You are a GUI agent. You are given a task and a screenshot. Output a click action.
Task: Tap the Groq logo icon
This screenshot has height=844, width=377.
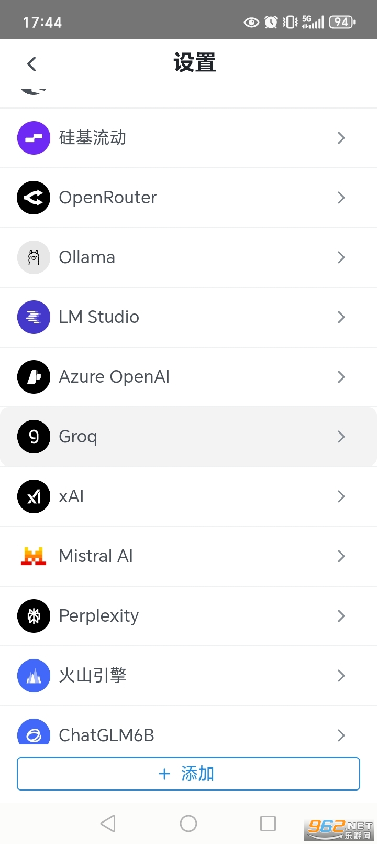34,437
